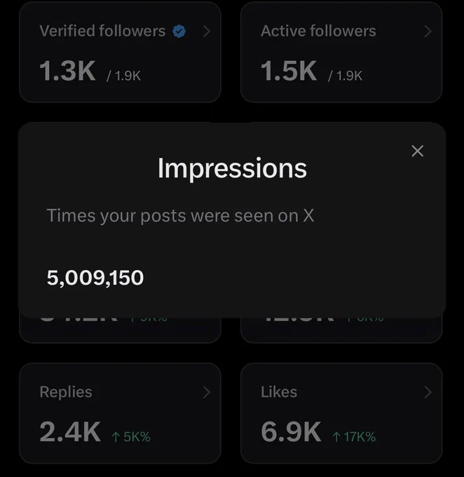Select the Verified followers label

point(102,31)
